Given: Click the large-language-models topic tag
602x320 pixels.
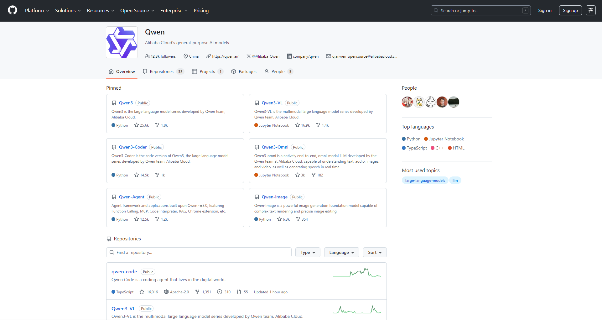Looking at the screenshot, I should tap(425, 181).
